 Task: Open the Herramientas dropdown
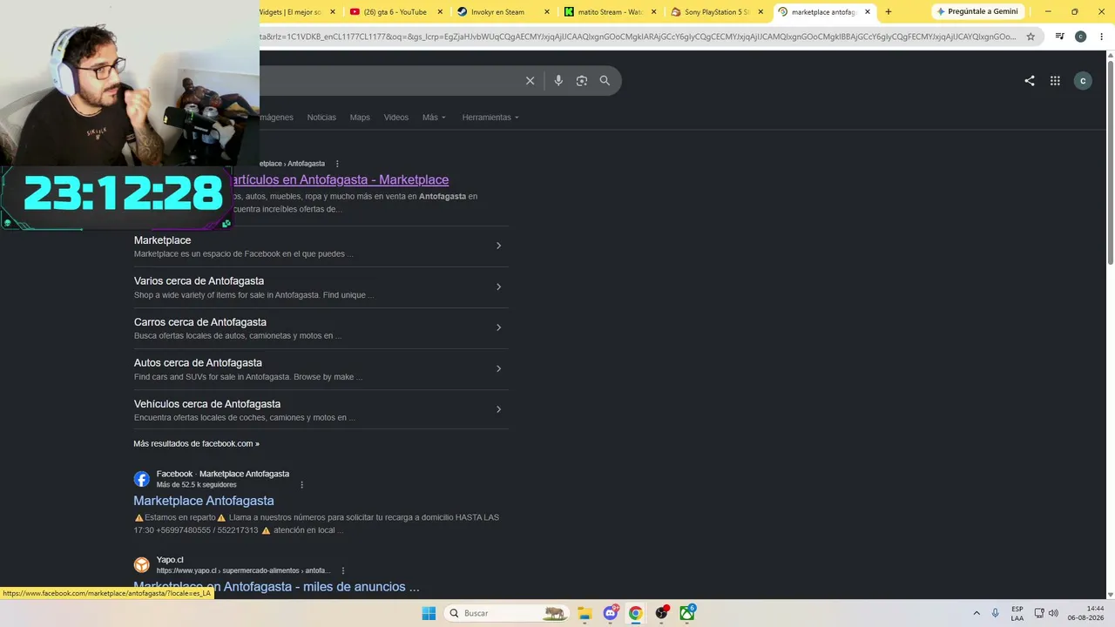[x=490, y=118]
